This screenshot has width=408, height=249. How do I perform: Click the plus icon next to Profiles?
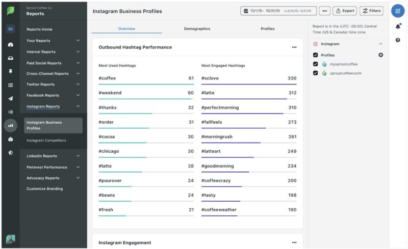click(380, 55)
